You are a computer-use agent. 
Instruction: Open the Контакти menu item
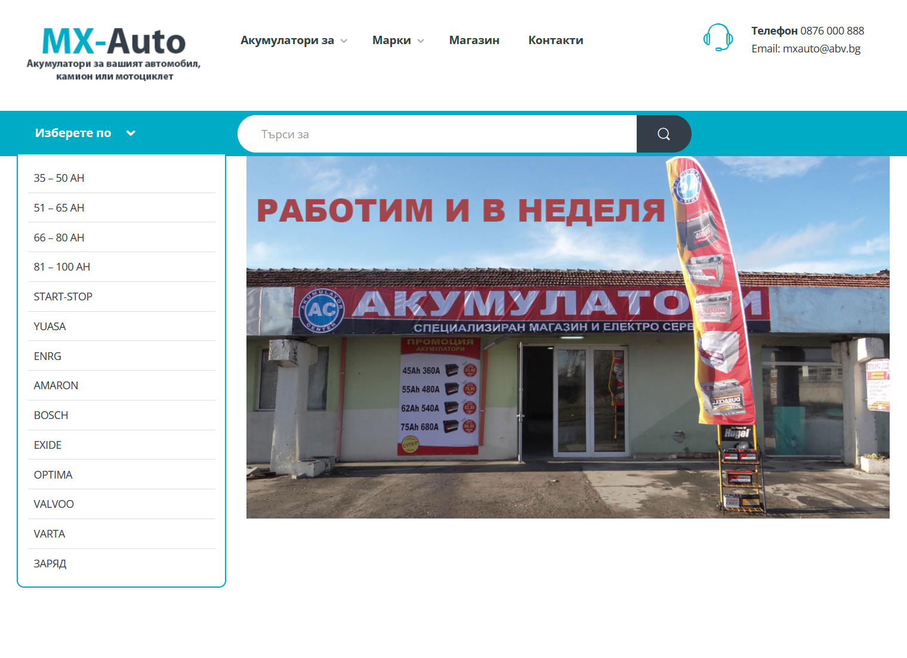[x=556, y=41]
